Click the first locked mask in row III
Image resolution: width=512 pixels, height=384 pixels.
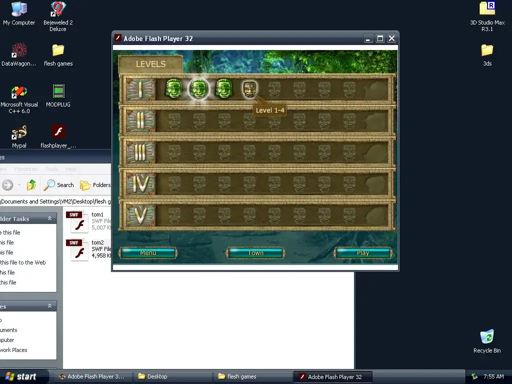(x=174, y=152)
